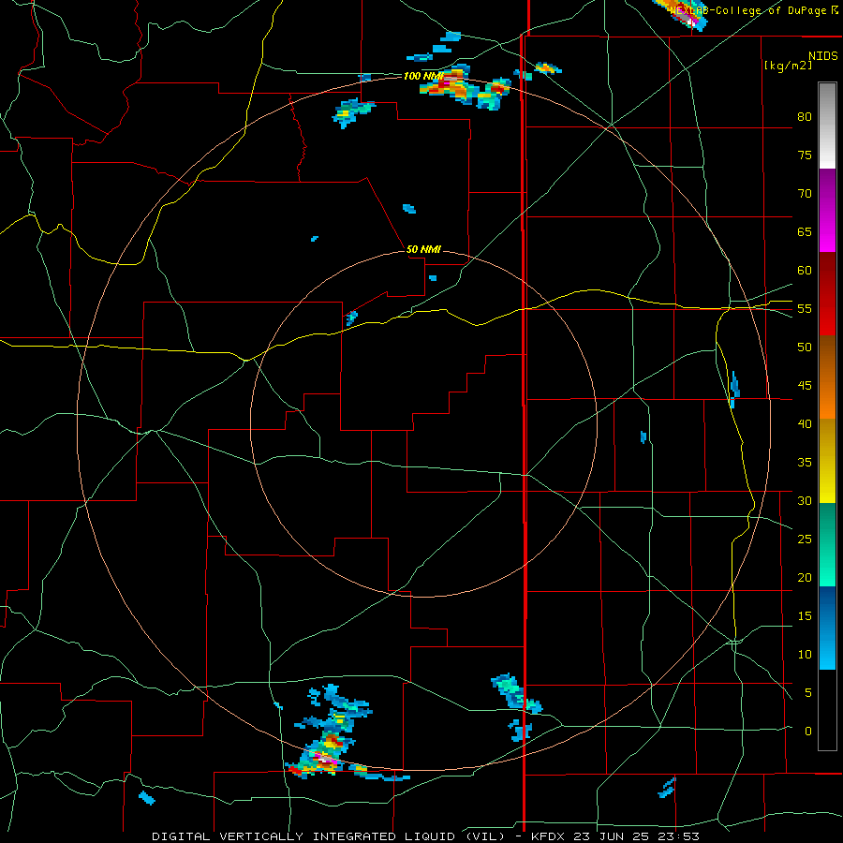Select the blue segment of the color scale
The image size is (843, 843).
tap(827, 628)
